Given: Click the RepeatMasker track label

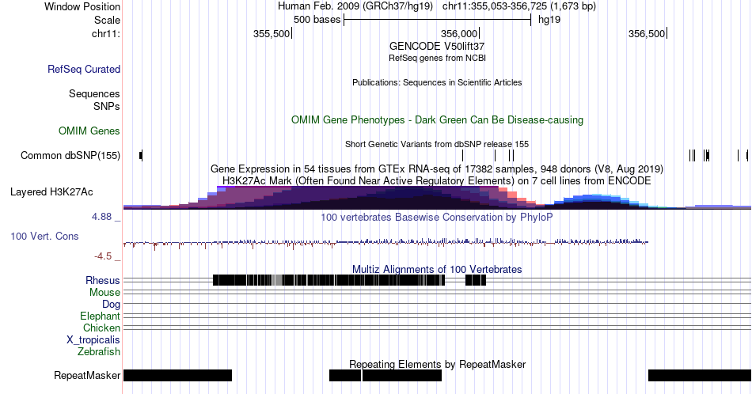Looking at the screenshot, I should coord(87,375).
